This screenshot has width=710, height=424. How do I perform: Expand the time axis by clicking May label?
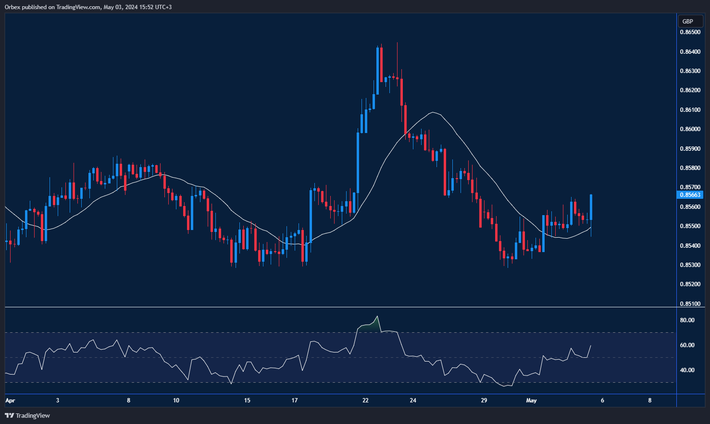point(532,400)
